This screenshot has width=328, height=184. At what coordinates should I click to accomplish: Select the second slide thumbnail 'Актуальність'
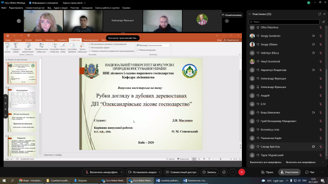pyautogui.click(x=22, y=98)
